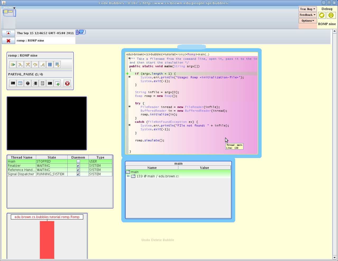Click the edu.brown.cs.bubbles.tutorial.romp.Romp label

[47, 217]
